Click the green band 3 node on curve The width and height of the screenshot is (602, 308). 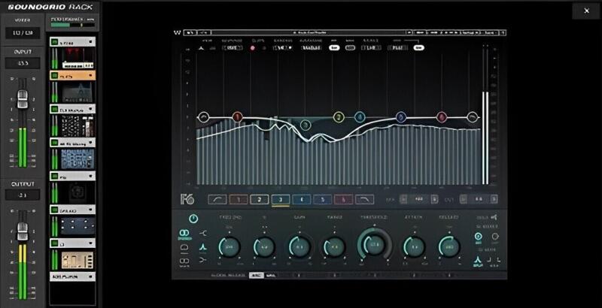tap(305, 125)
